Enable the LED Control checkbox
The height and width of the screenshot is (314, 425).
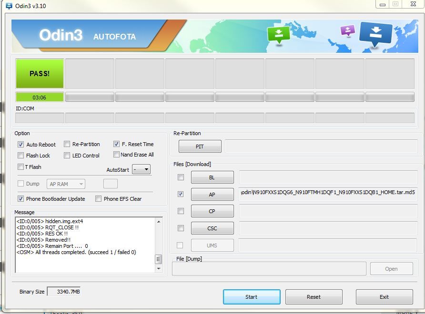pyautogui.click(x=67, y=156)
